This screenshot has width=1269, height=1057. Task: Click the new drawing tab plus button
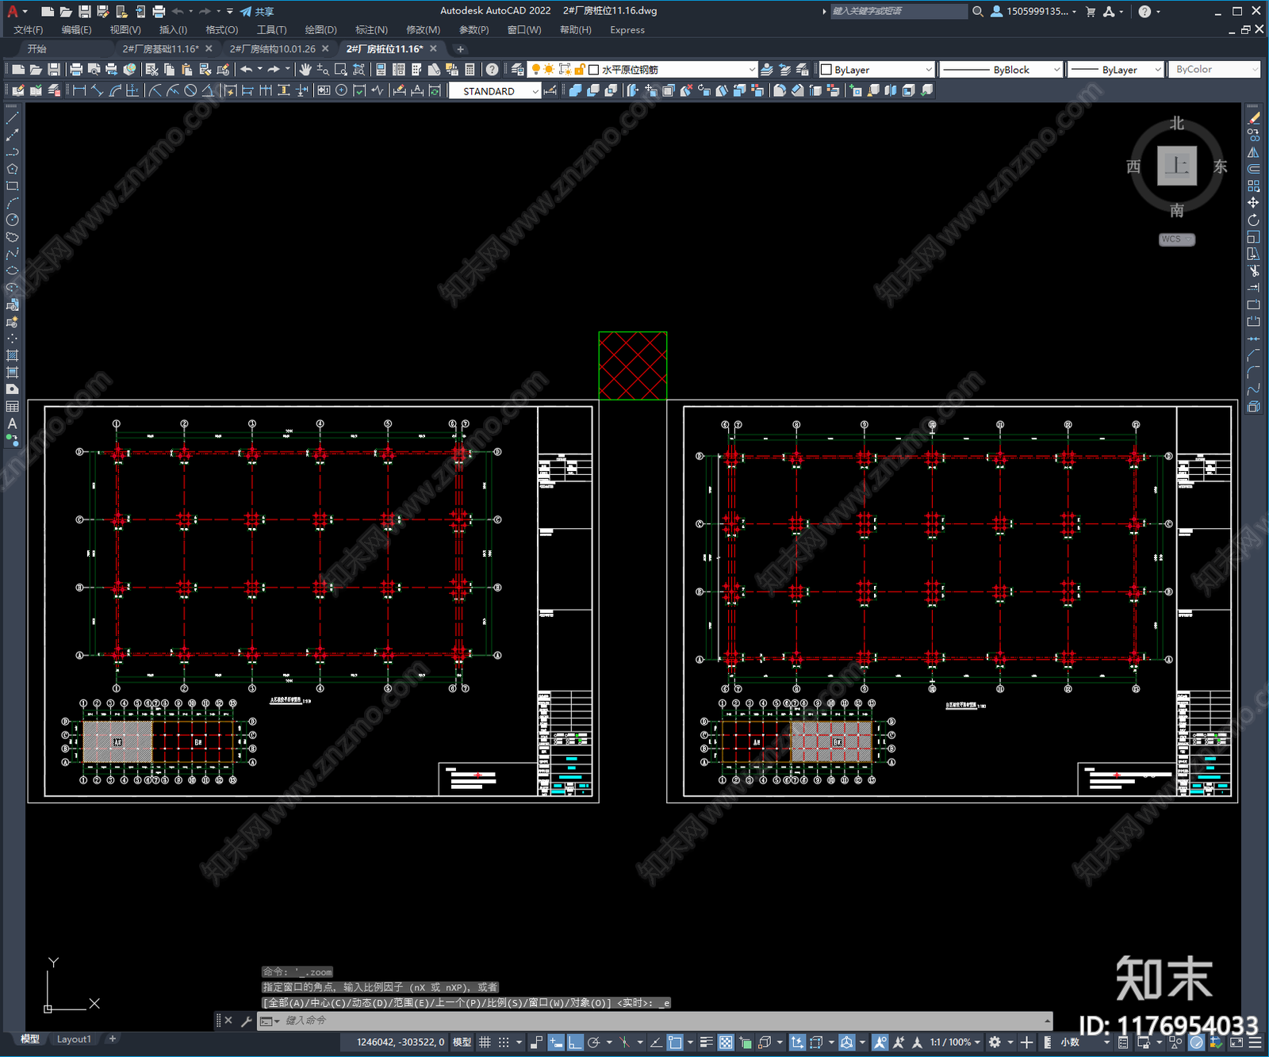tap(460, 49)
